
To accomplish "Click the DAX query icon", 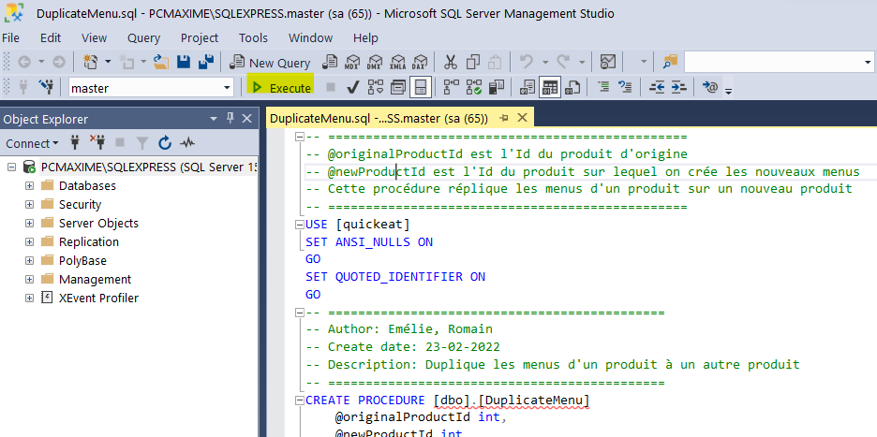I will click(420, 62).
